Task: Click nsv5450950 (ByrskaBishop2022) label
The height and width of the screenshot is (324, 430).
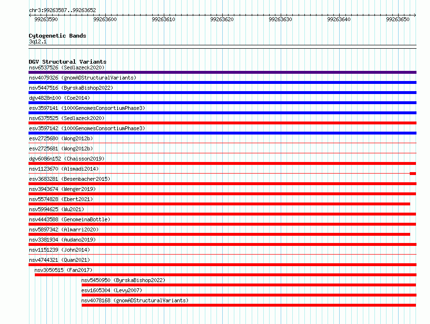Action: (x=123, y=280)
